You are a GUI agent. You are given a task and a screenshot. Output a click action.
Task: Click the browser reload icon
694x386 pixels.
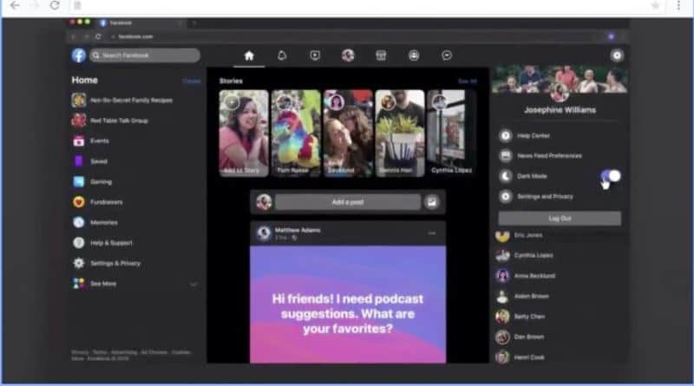pyautogui.click(x=55, y=5)
